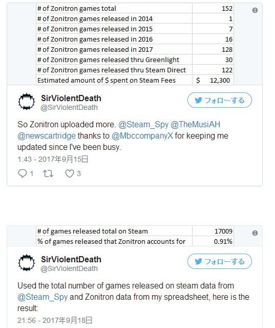Open info icon on first tweet image
Image resolution: width=275 pixels, height=328 pixels.
click(255, 10)
